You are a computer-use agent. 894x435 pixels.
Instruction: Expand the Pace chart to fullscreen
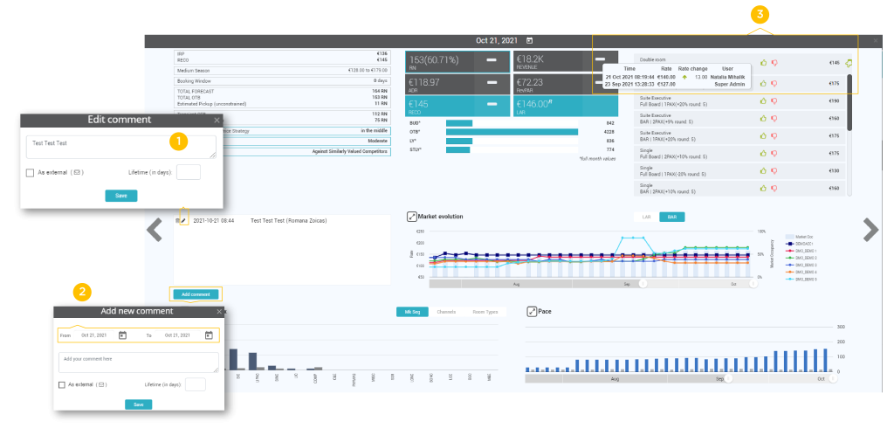tap(532, 312)
